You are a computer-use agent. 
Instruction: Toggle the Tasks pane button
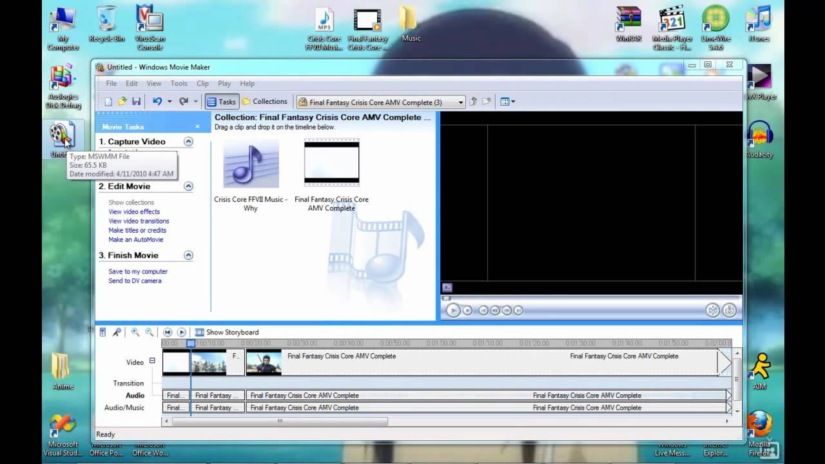tap(222, 102)
